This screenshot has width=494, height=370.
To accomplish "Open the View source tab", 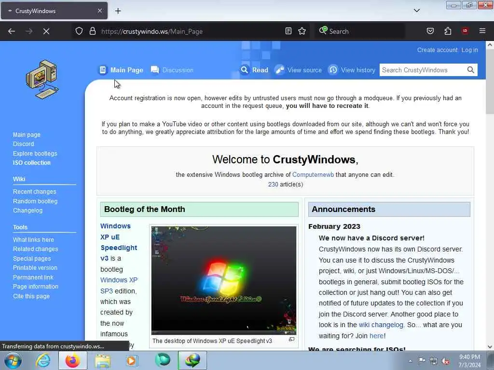I will (x=298, y=70).
